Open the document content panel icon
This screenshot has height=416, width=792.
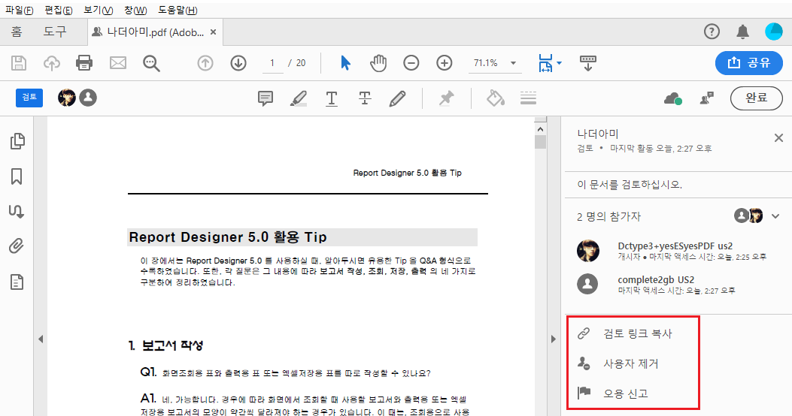(17, 282)
